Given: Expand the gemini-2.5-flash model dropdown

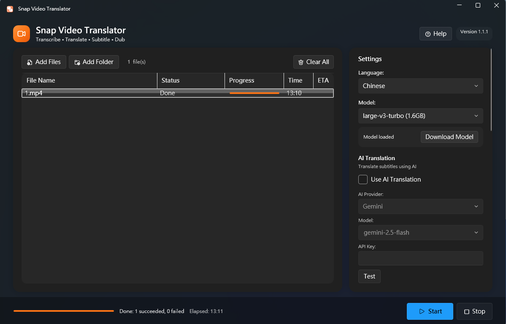Looking at the screenshot, I should 420,233.
